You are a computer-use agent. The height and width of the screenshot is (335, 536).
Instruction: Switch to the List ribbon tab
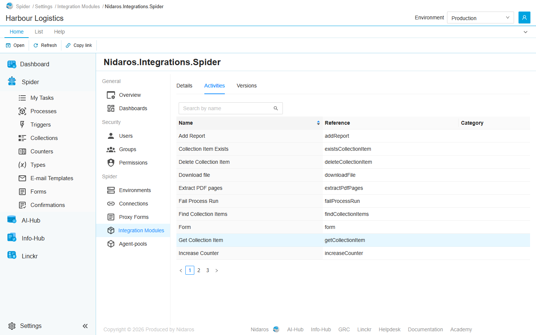pyautogui.click(x=39, y=32)
